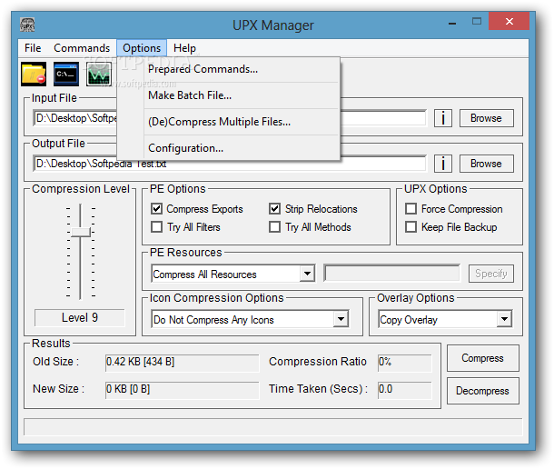Open Configuration... from Options menu
The image size is (554, 469).
pyautogui.click(x=229, y=148)
